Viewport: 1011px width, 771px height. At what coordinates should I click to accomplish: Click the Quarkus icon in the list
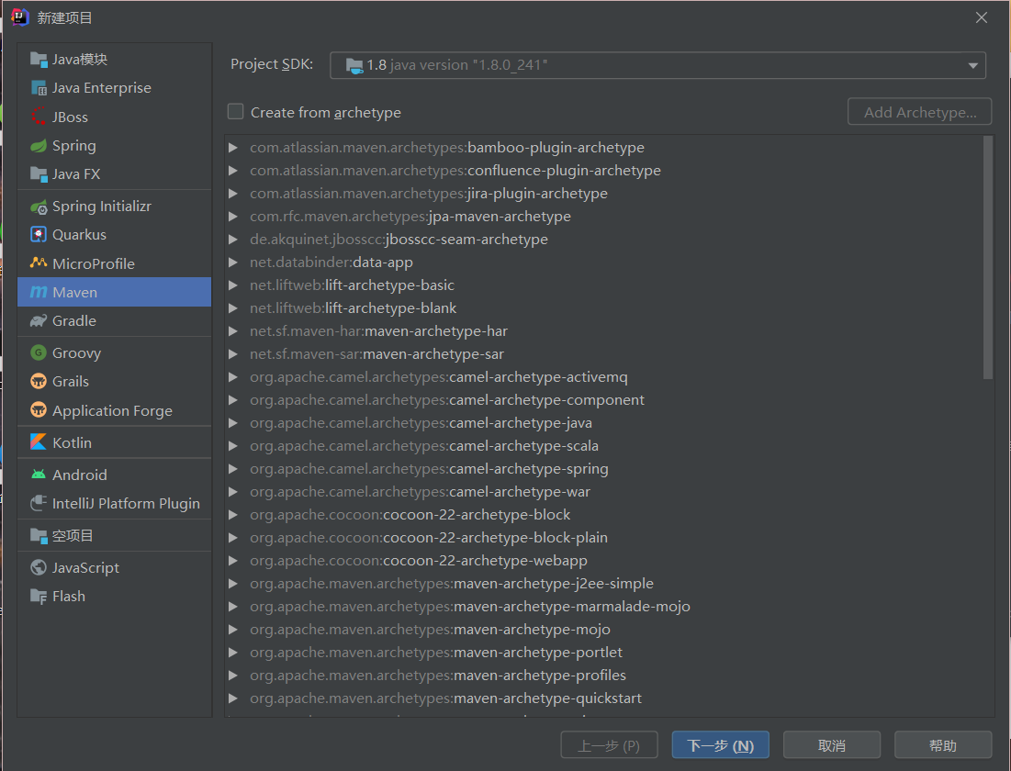pos(39,235)
